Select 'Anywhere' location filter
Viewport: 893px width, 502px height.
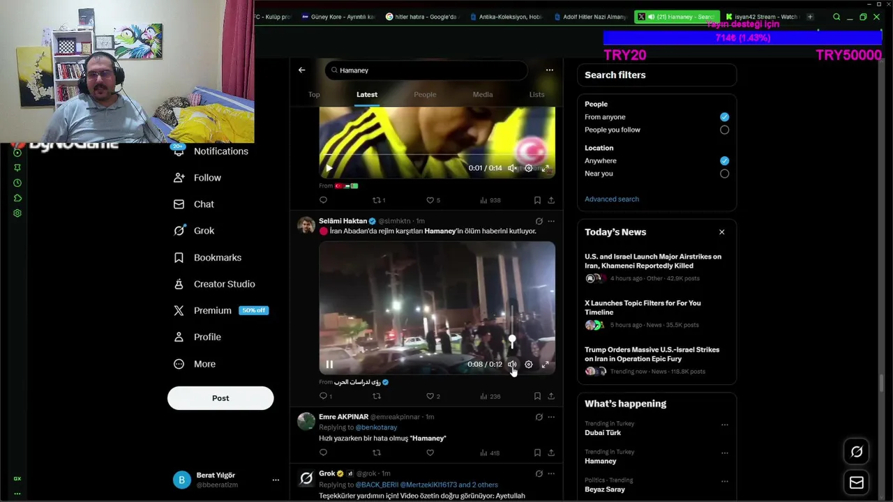click(724, 160)
